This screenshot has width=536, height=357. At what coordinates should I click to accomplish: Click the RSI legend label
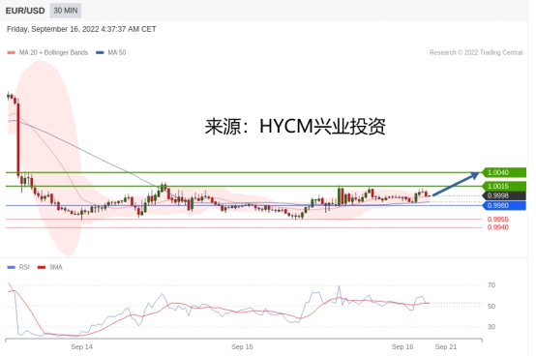pyautogui.click(x=24, y=267)
